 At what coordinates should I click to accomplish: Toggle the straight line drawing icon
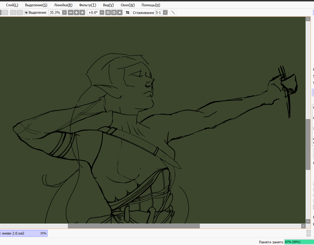[x=173, y=13]
